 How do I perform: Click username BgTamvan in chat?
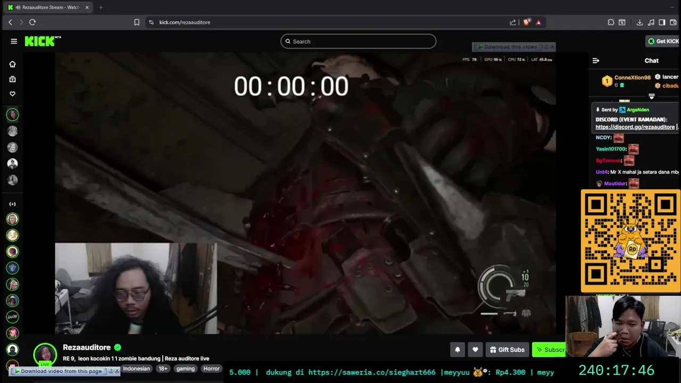click(x=608, y=161)
